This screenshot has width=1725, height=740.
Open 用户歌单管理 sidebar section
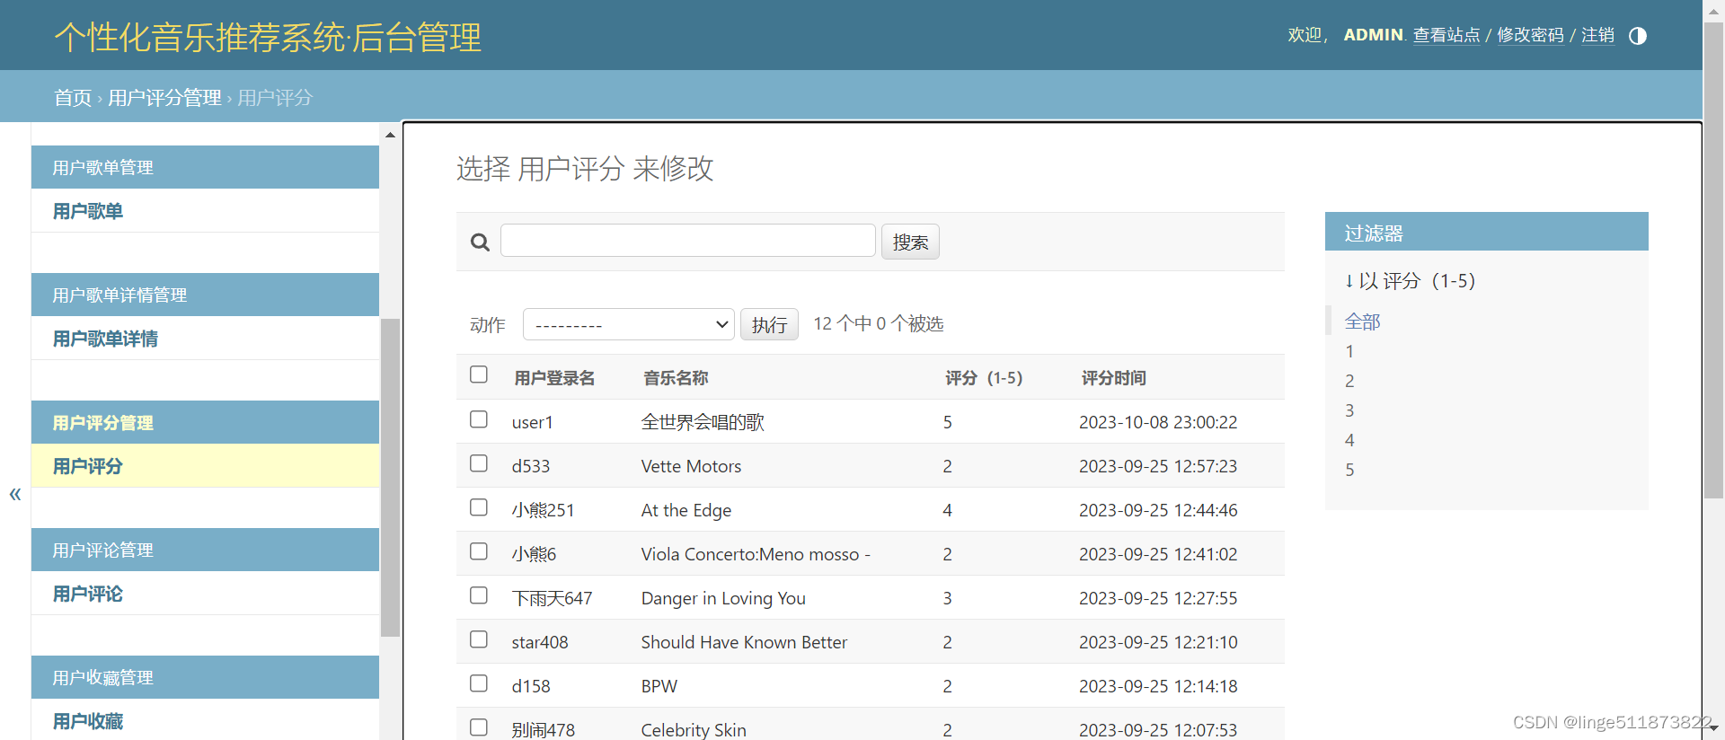click(102, 168)
